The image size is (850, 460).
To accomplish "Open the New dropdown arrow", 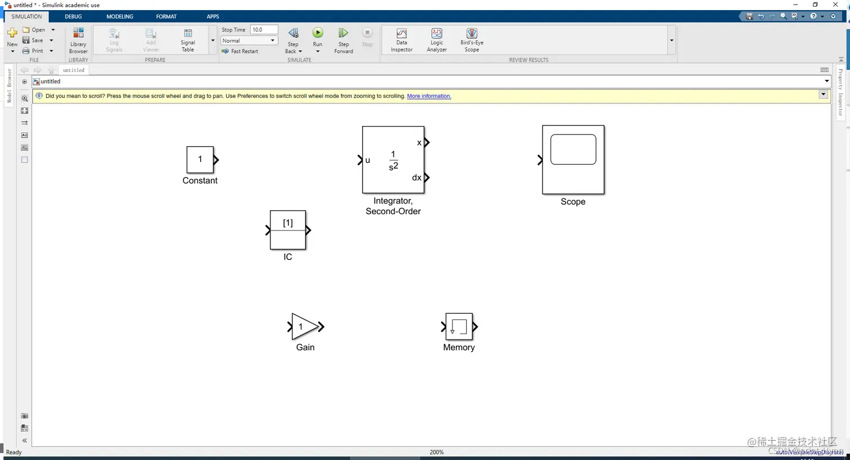I will (12, 51).
